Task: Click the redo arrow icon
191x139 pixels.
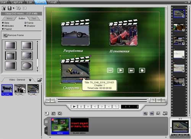Action: [x=24, y=8]
